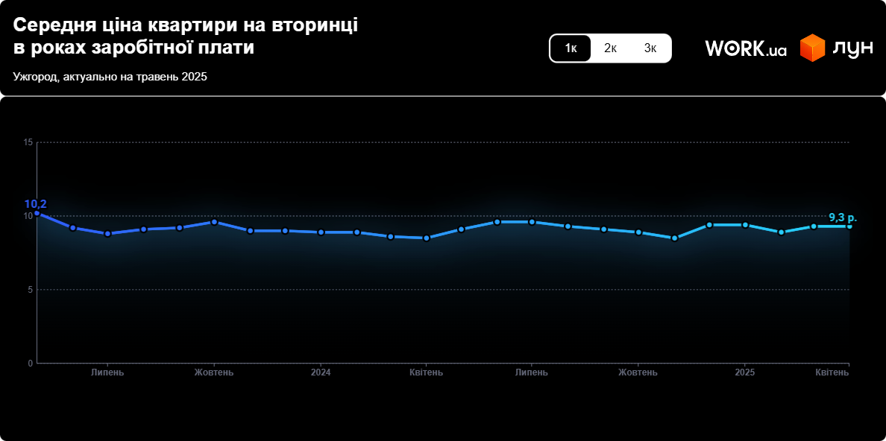886x441 pixels.
Task: Click the 9,3 р. ending value label
Action: click(843, 218)
